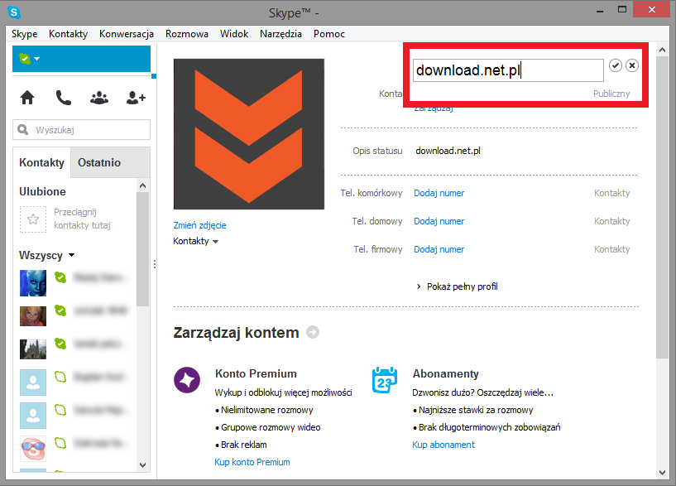The image size is (676, 486).
Task: Go to Skype Home via house icon
Action: pos(27,98)
